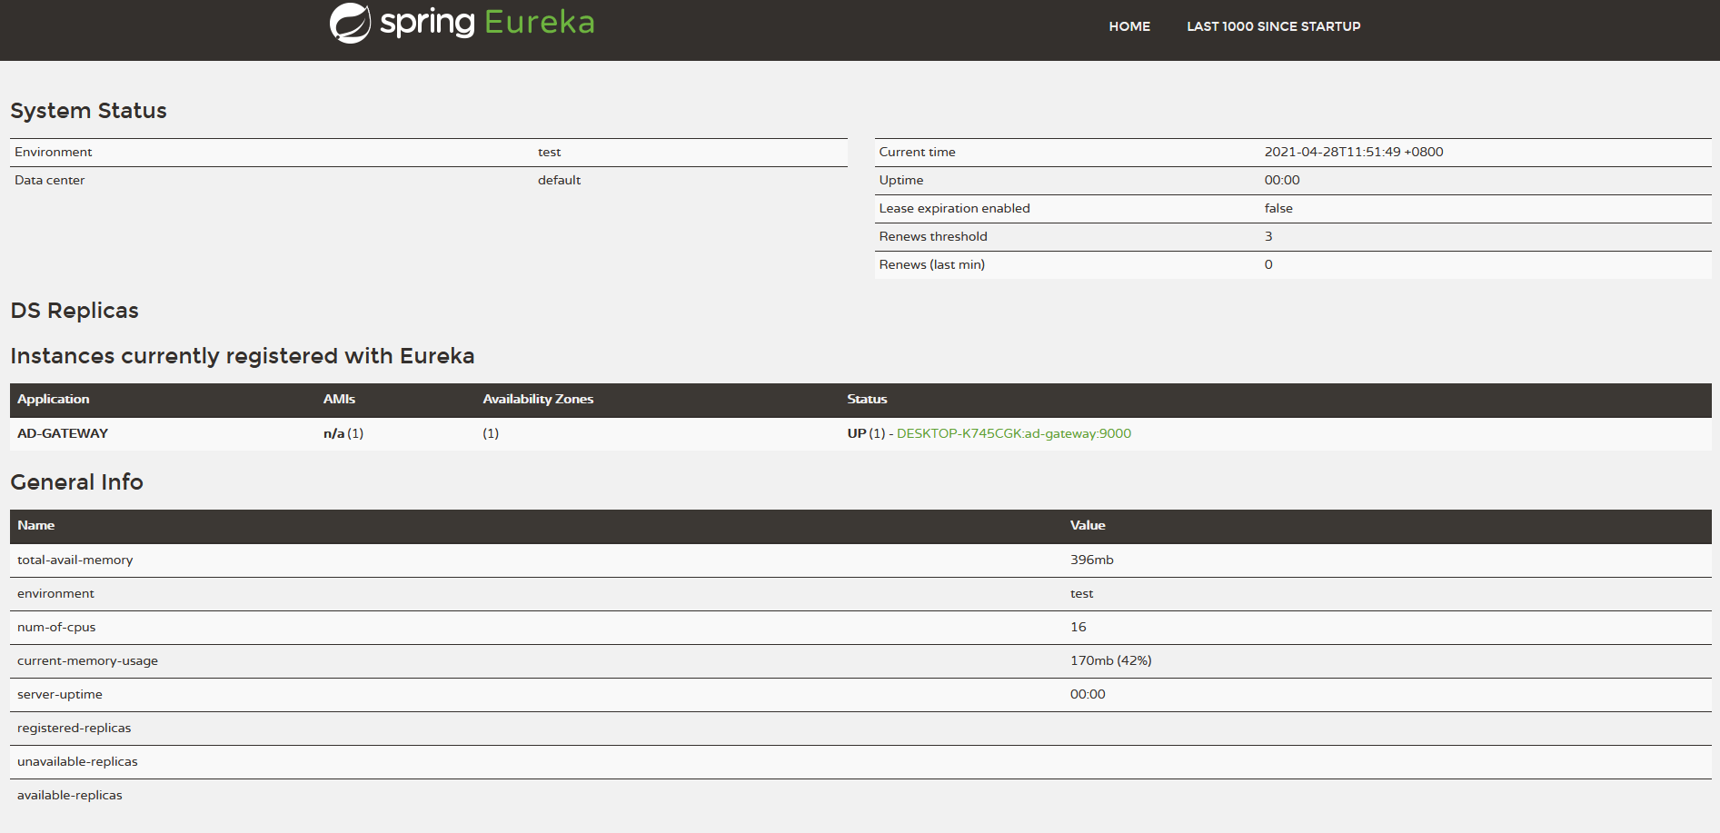The width and height of the screenshot is (1720, 833).
Task: Select the AD-GATEWAY application name
Action: 63,433
